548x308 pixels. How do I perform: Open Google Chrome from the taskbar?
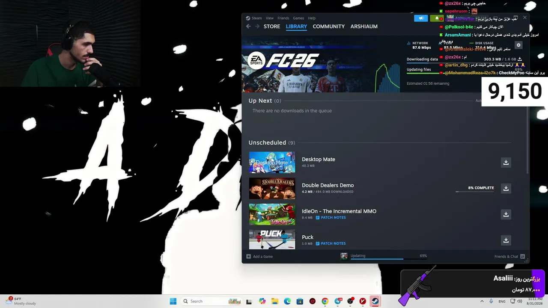click(x=325, y=301)
